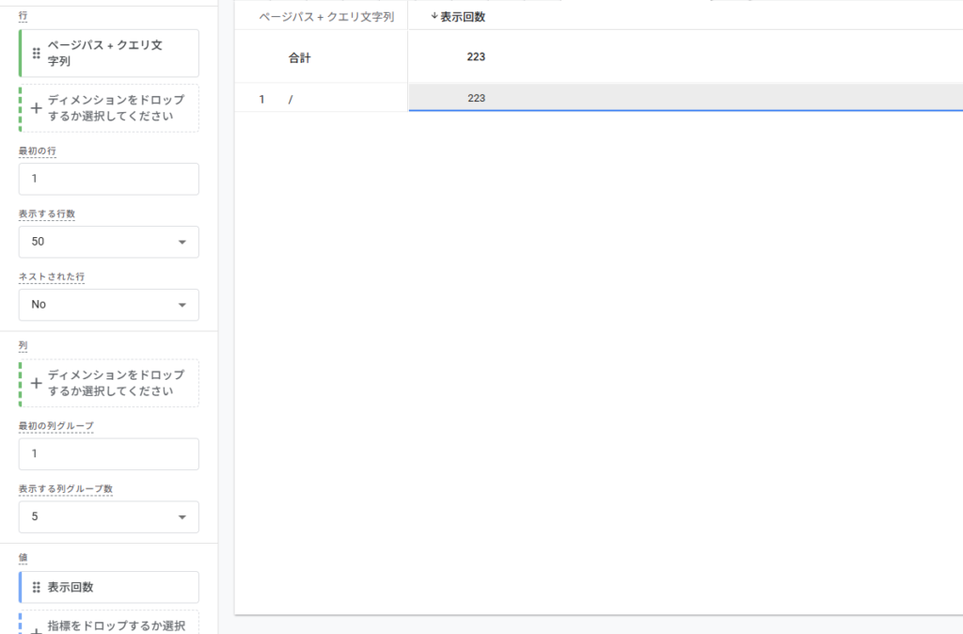Click inside the 最初の列グループ input field

(x=108, y=453)
